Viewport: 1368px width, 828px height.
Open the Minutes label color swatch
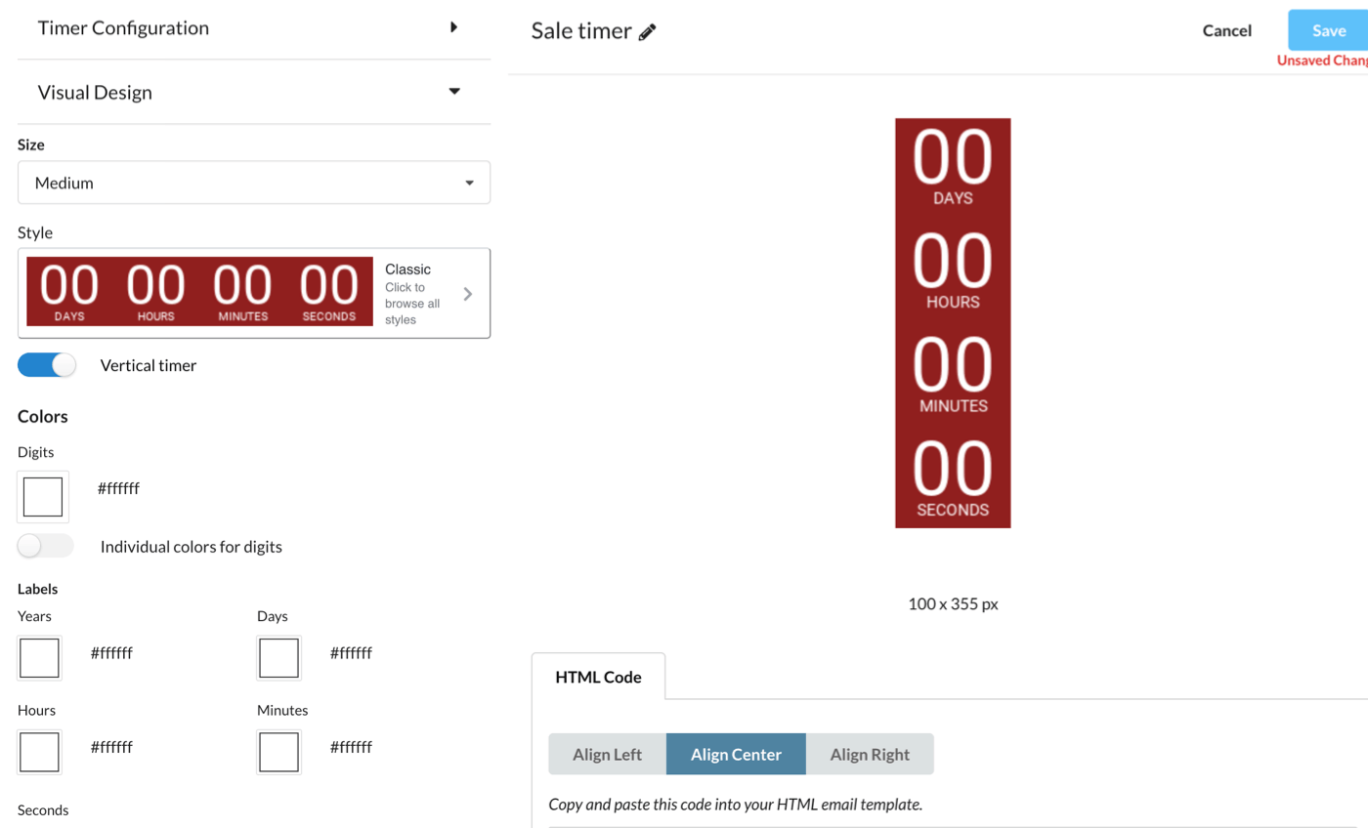[x=279, y=752]
